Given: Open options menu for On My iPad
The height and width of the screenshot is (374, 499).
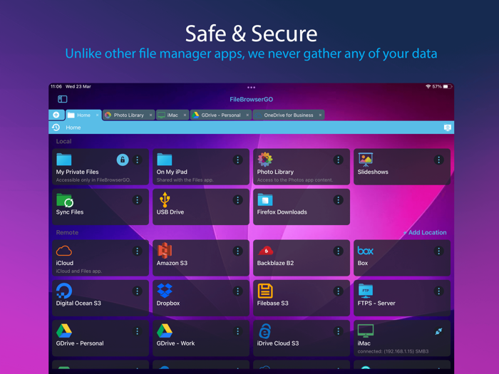Looking at the screenshot, I should (237, 160).
